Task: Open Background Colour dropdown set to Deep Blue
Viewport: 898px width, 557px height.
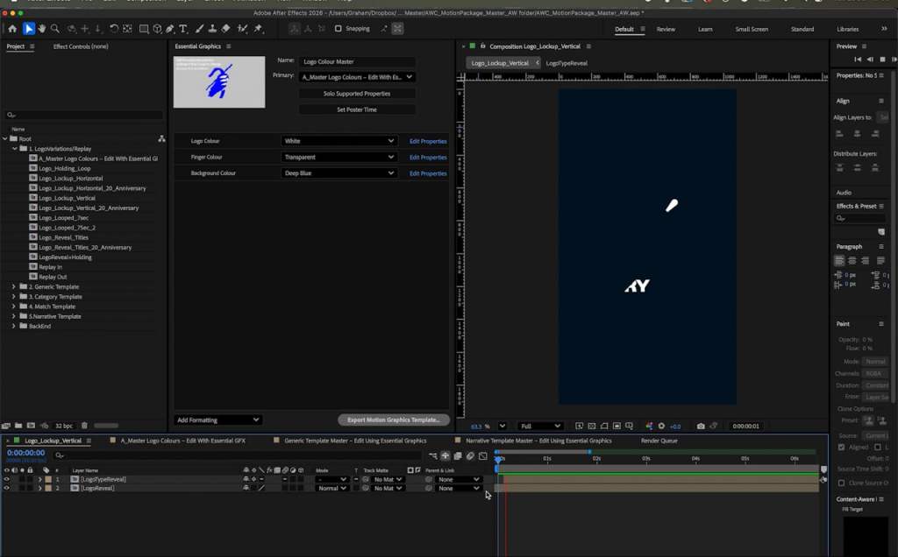Action: [339, 173]
